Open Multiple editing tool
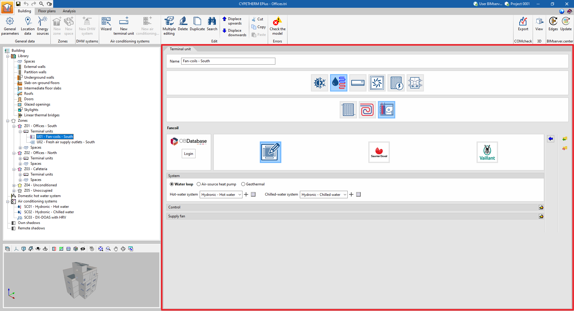 point(169,26)
